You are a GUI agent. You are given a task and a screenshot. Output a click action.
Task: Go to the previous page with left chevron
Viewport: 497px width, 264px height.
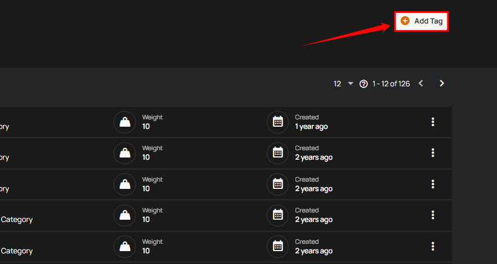point(421,84)
